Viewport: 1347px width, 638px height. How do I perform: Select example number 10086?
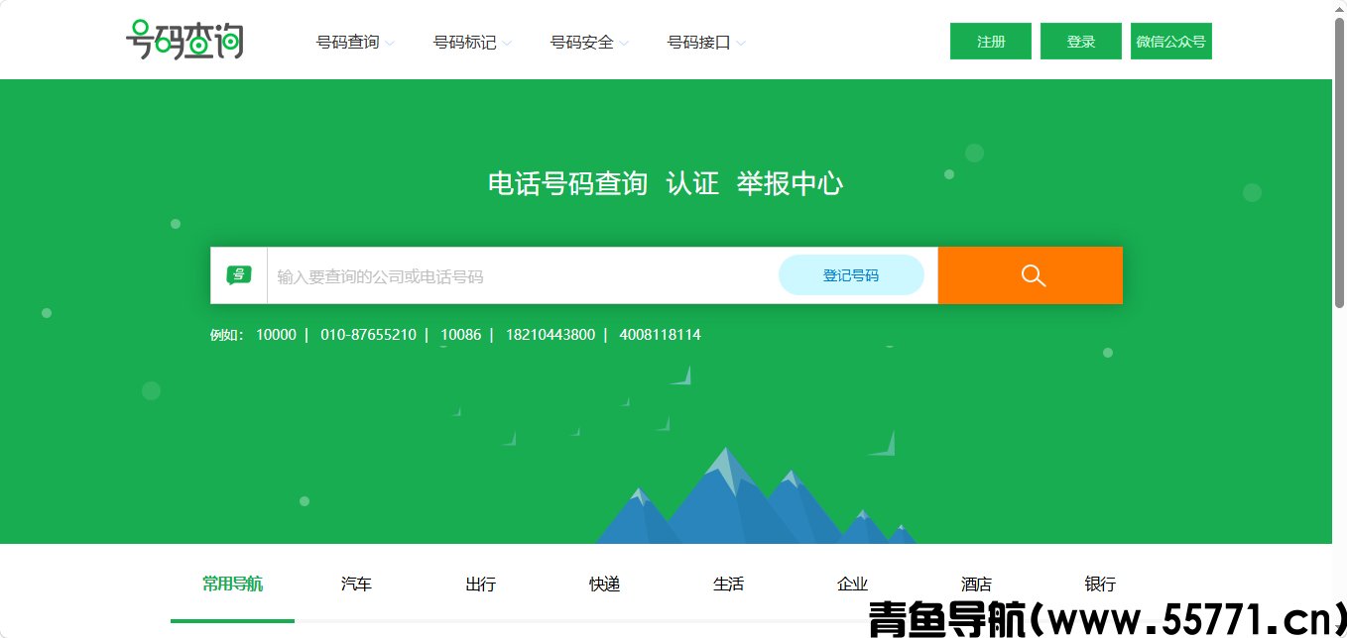point(460,335)
